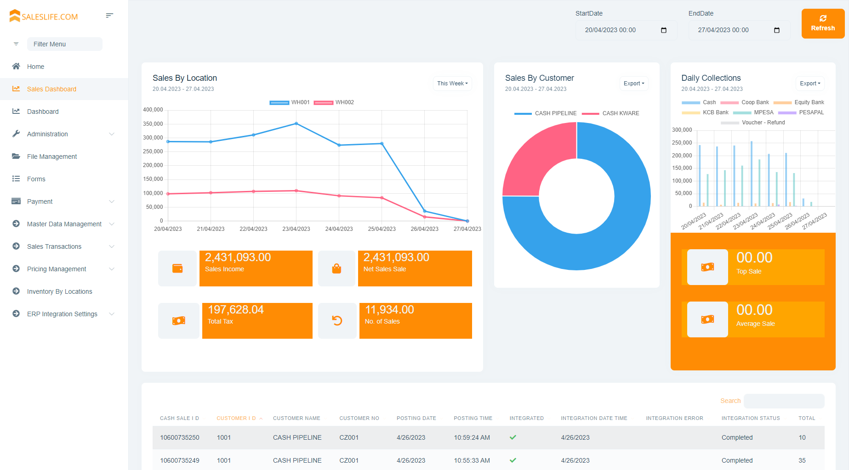Screen dimensions: 849x470
Task: Toggle WH002 series in the legend
Action: pyautogui.click(x=334, y=102)
